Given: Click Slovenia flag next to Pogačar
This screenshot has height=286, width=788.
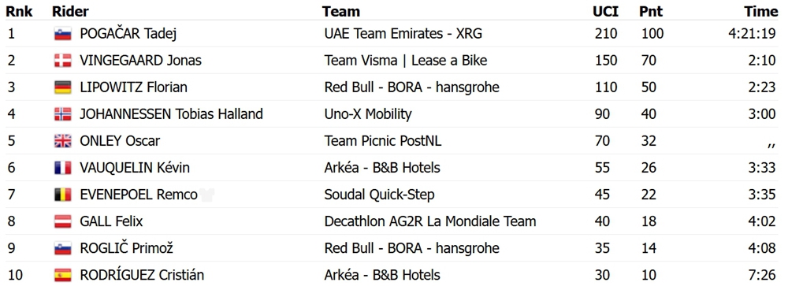Looking at the screenshot, I should coord(63,34).
